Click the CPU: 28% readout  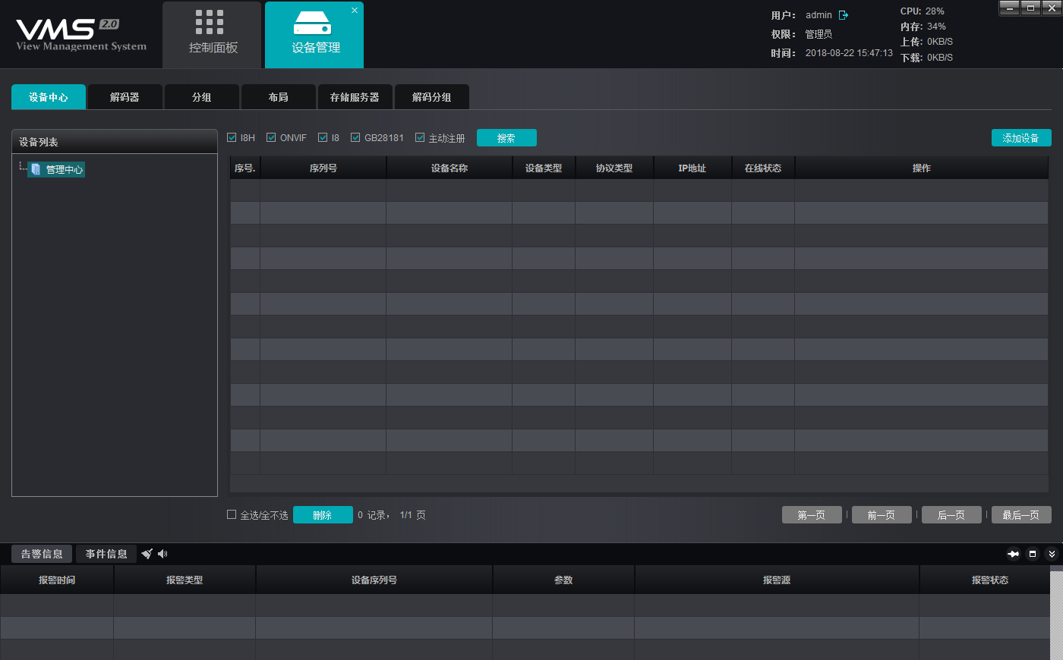923,11
